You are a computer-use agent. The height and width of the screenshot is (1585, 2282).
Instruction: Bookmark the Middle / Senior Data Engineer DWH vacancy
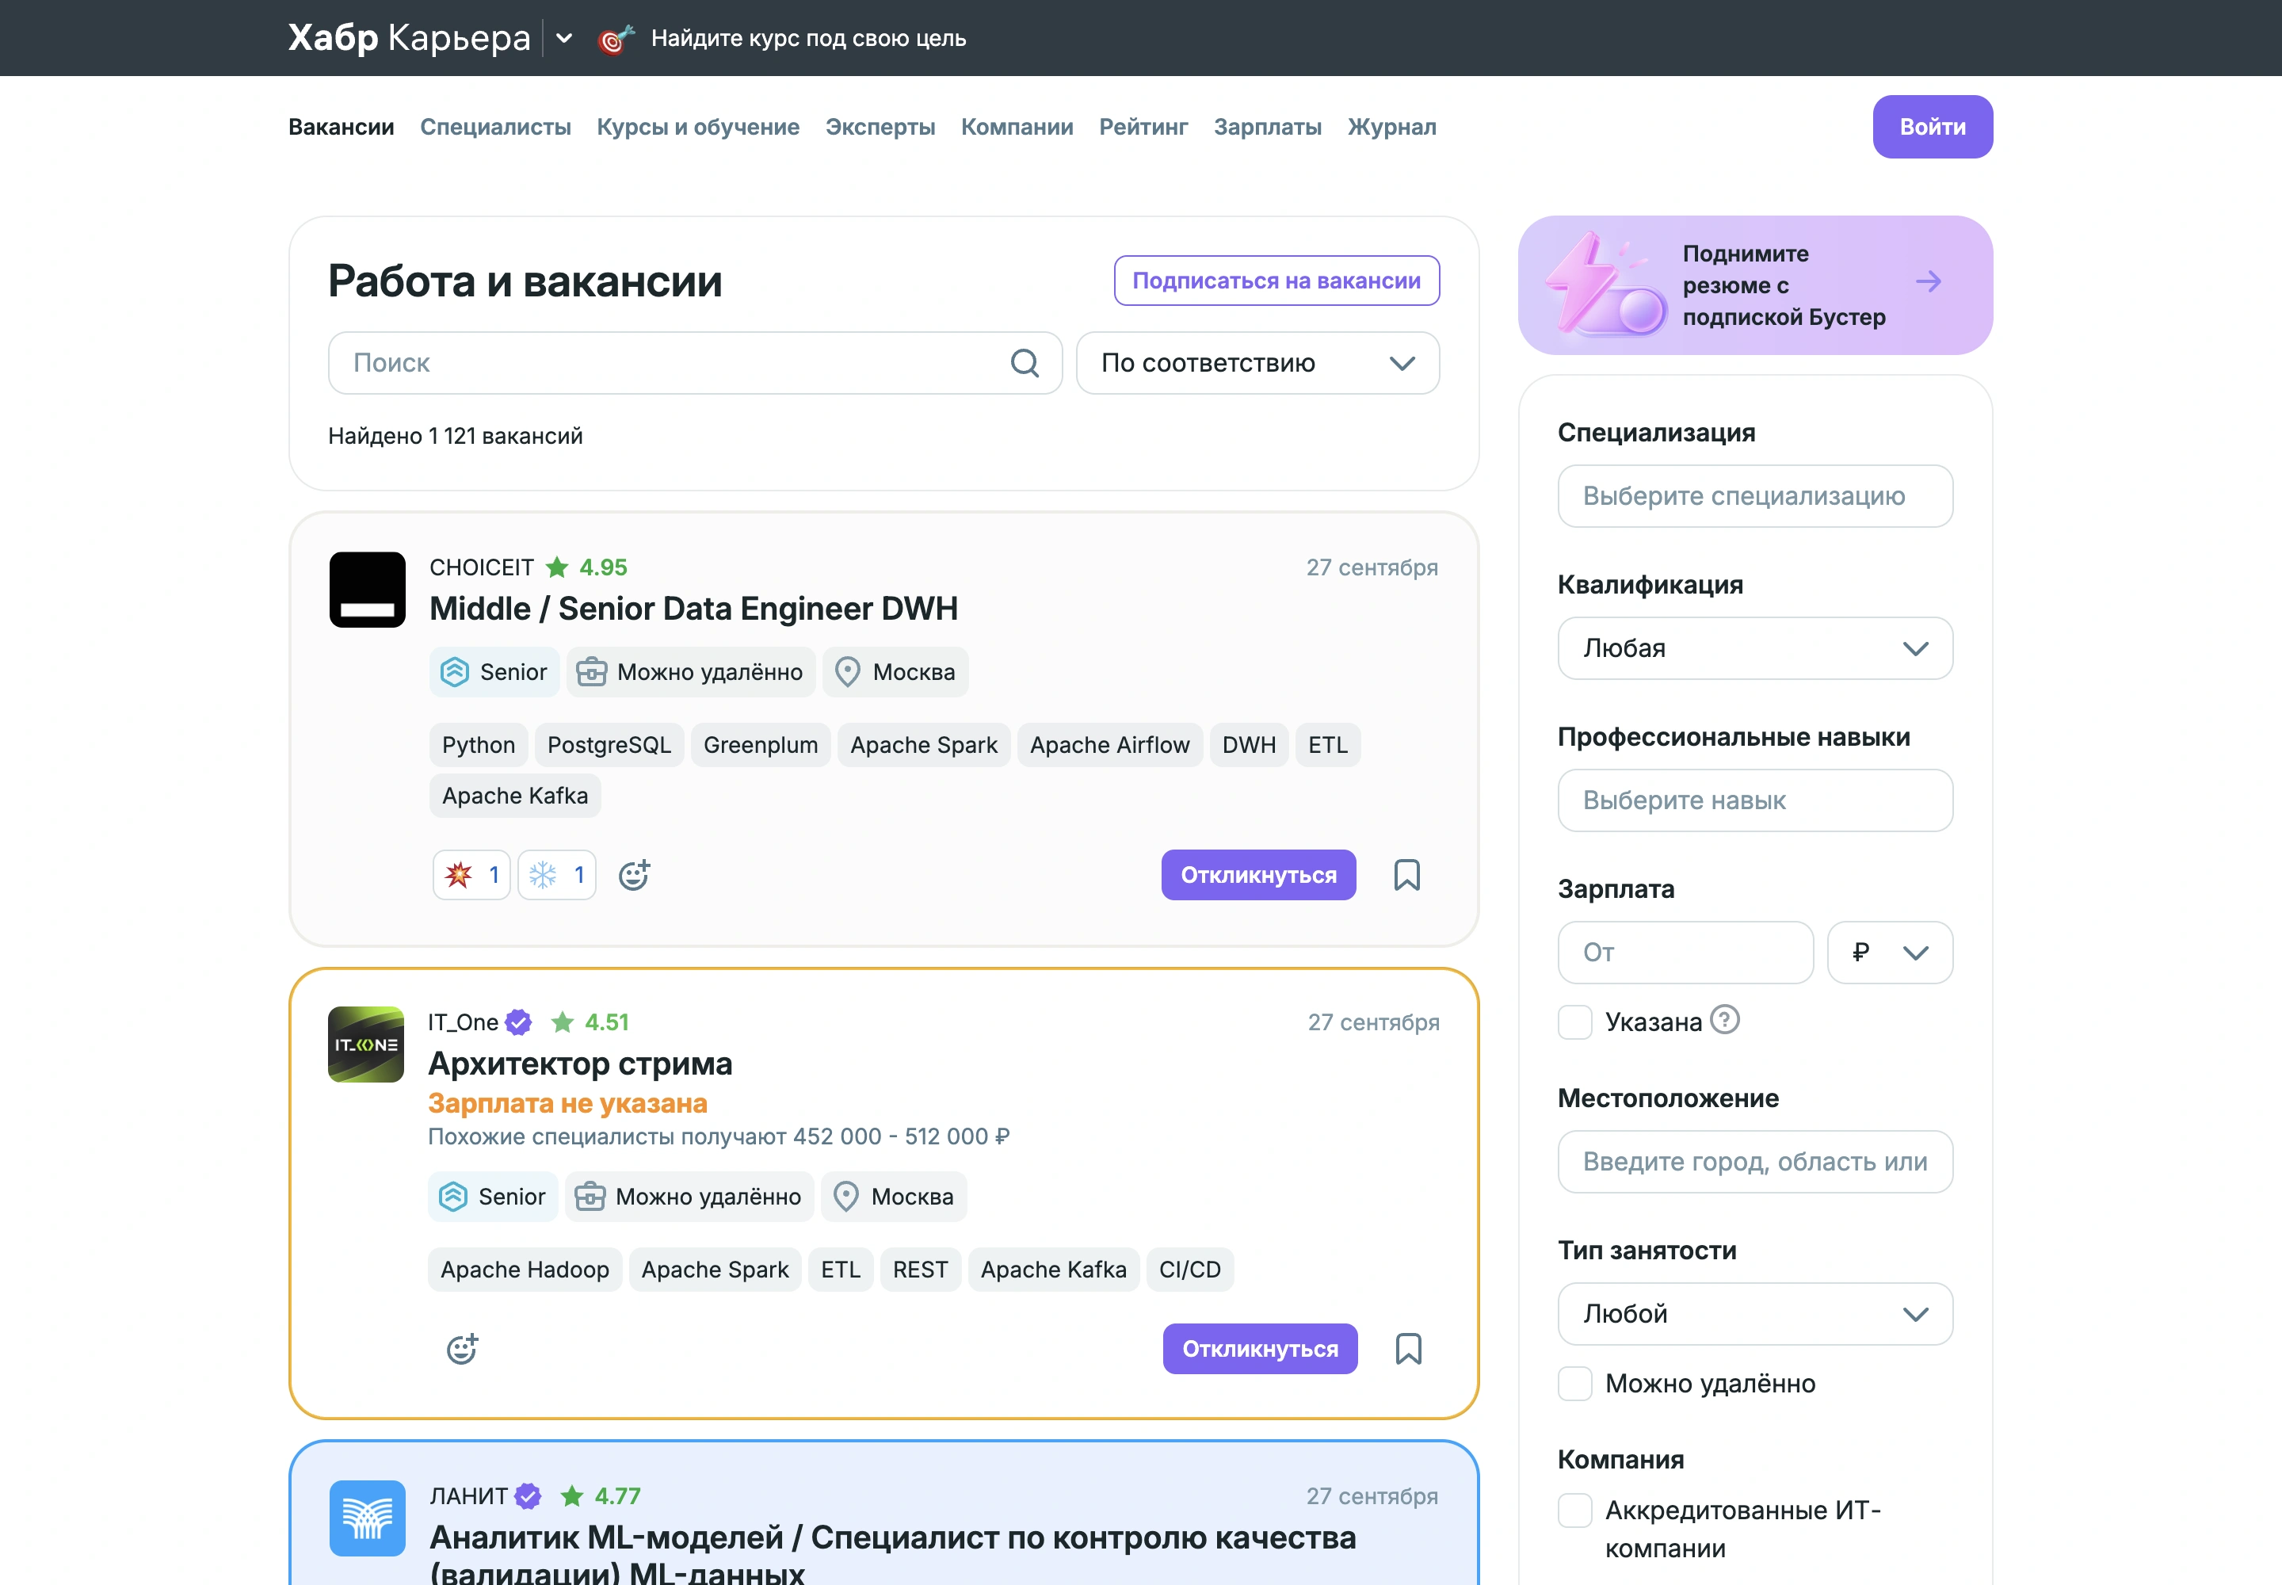coord(1406,875)
